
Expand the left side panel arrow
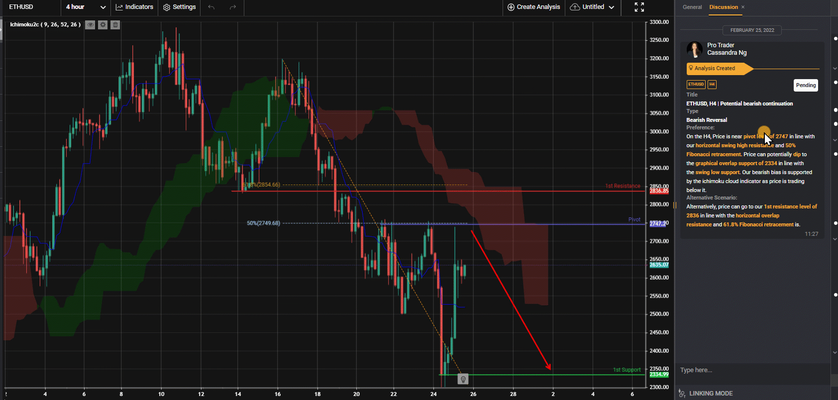coord(1,30)
